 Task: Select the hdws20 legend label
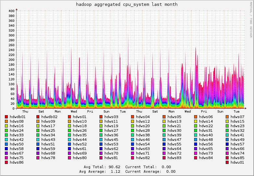pyautogui.click(x=143, y=126)
